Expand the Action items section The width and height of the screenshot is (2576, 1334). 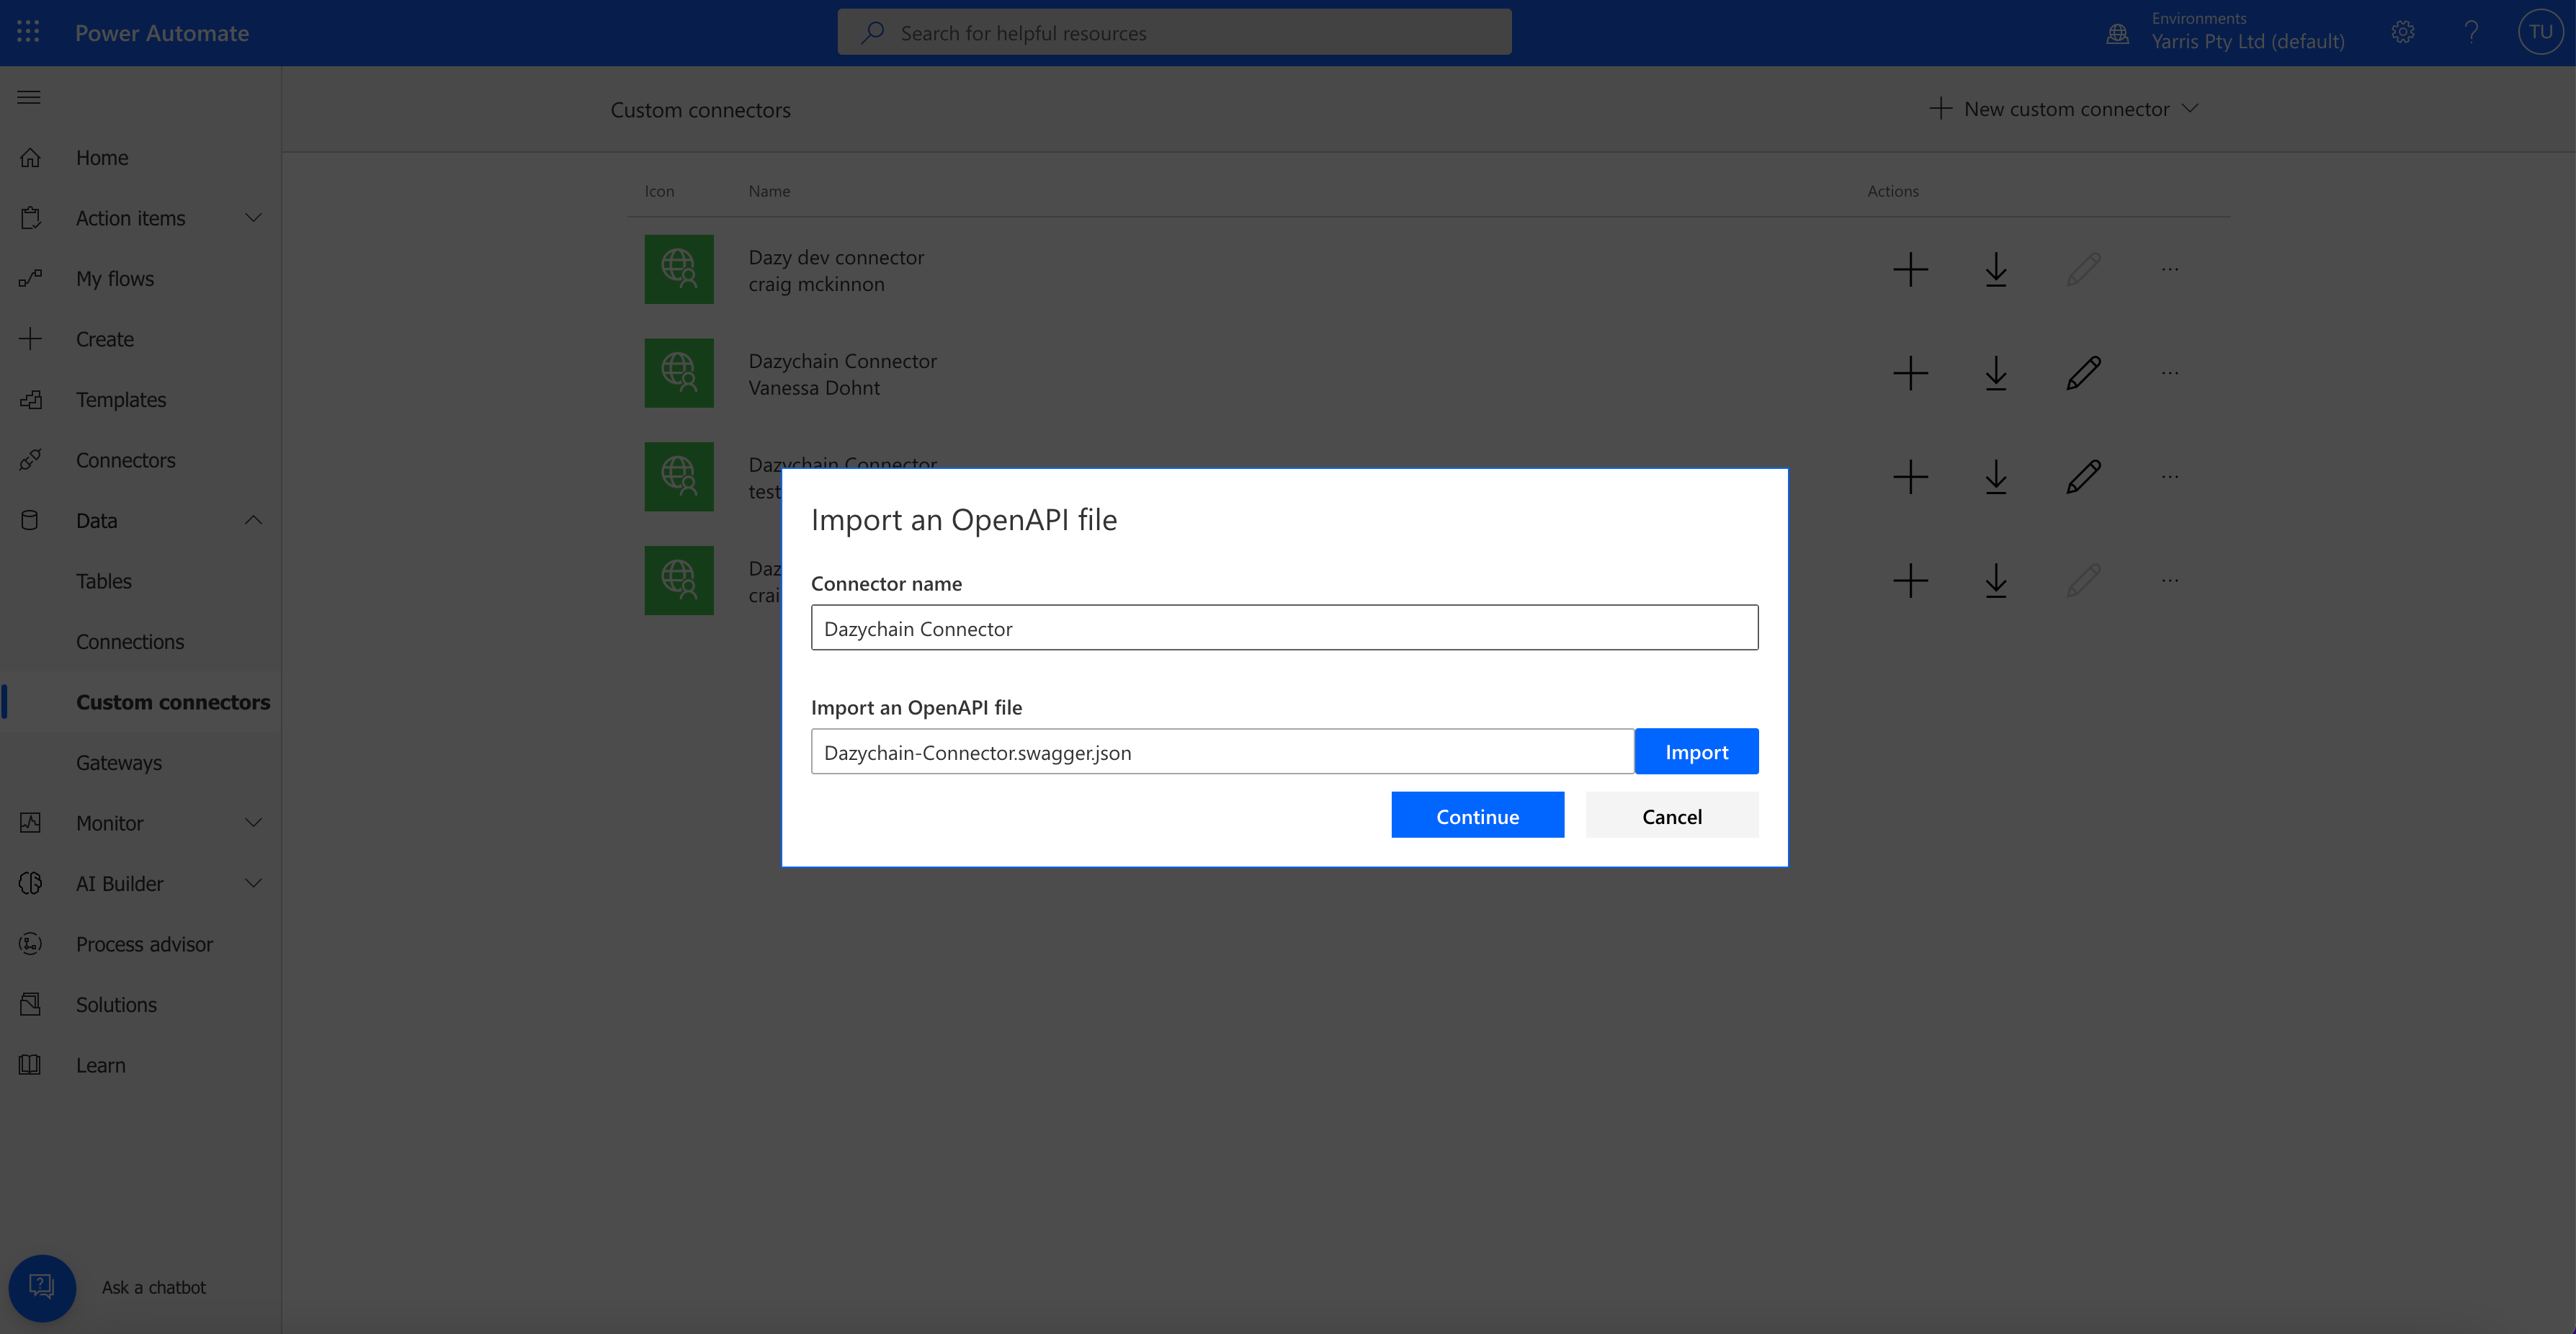point(253,218)
